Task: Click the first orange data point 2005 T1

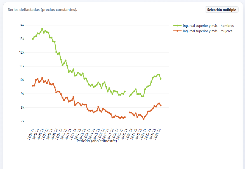Action: tap(33, 86)
